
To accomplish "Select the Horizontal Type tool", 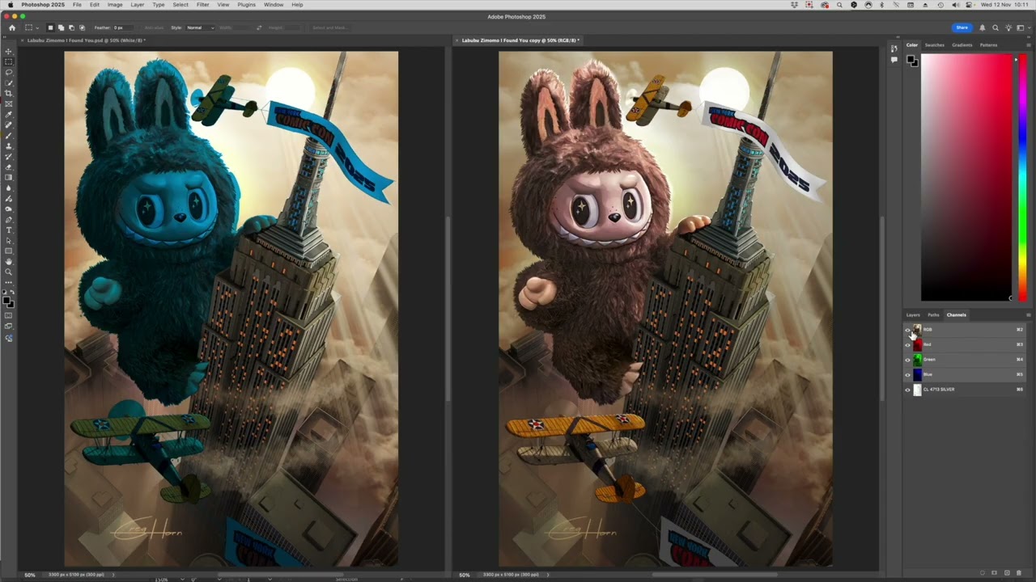I will point(9,230).
